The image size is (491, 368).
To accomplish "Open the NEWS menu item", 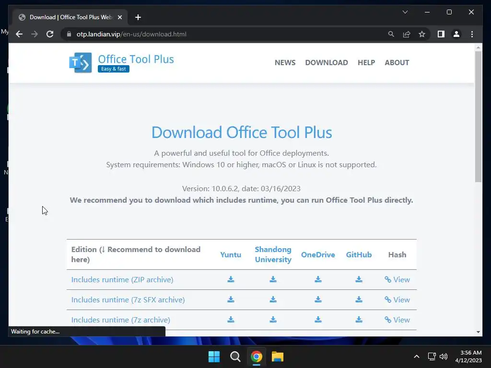I will (285, 63).
